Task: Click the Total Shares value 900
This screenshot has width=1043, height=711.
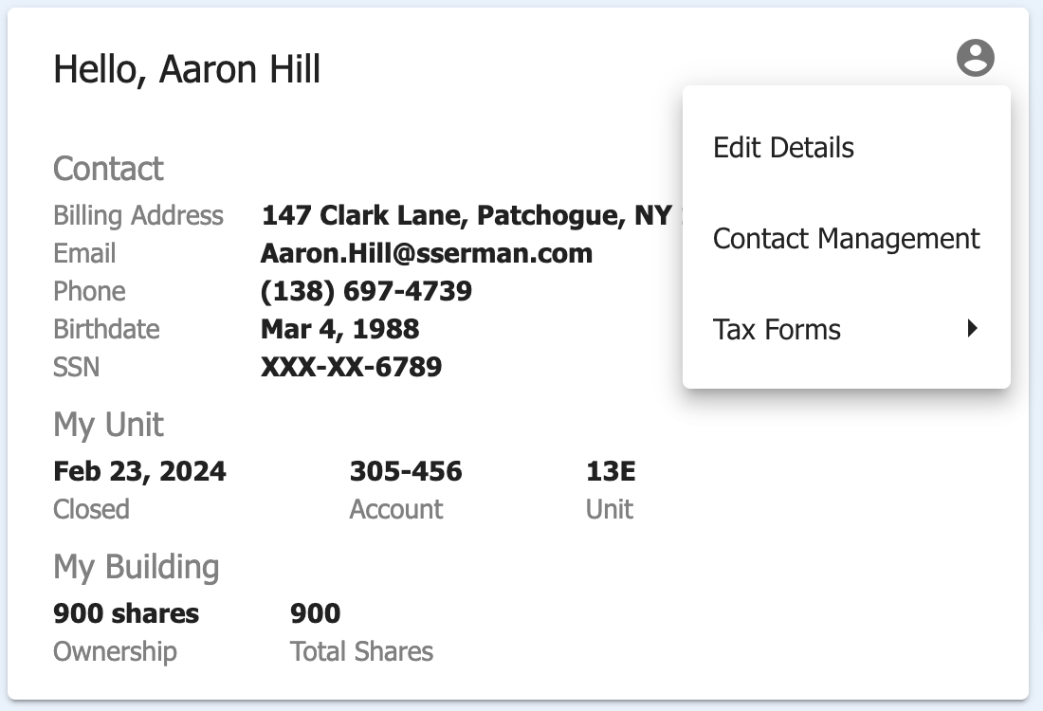Action: [316, 614]
